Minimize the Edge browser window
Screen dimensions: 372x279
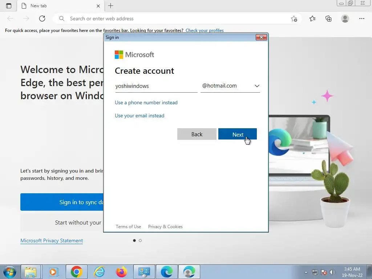click(341, 3)
